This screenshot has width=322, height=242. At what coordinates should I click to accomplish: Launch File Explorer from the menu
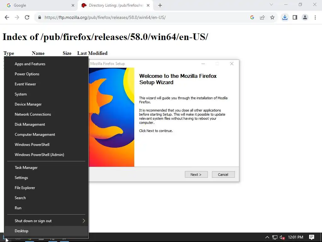tap(47, 188)
